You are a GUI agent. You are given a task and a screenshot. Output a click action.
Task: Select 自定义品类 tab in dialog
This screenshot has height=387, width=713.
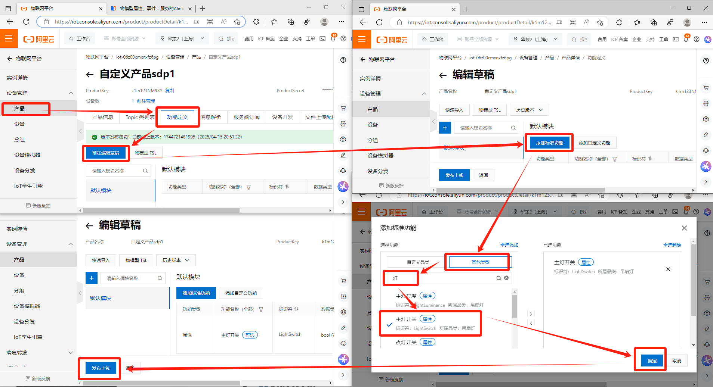(418, 262)
